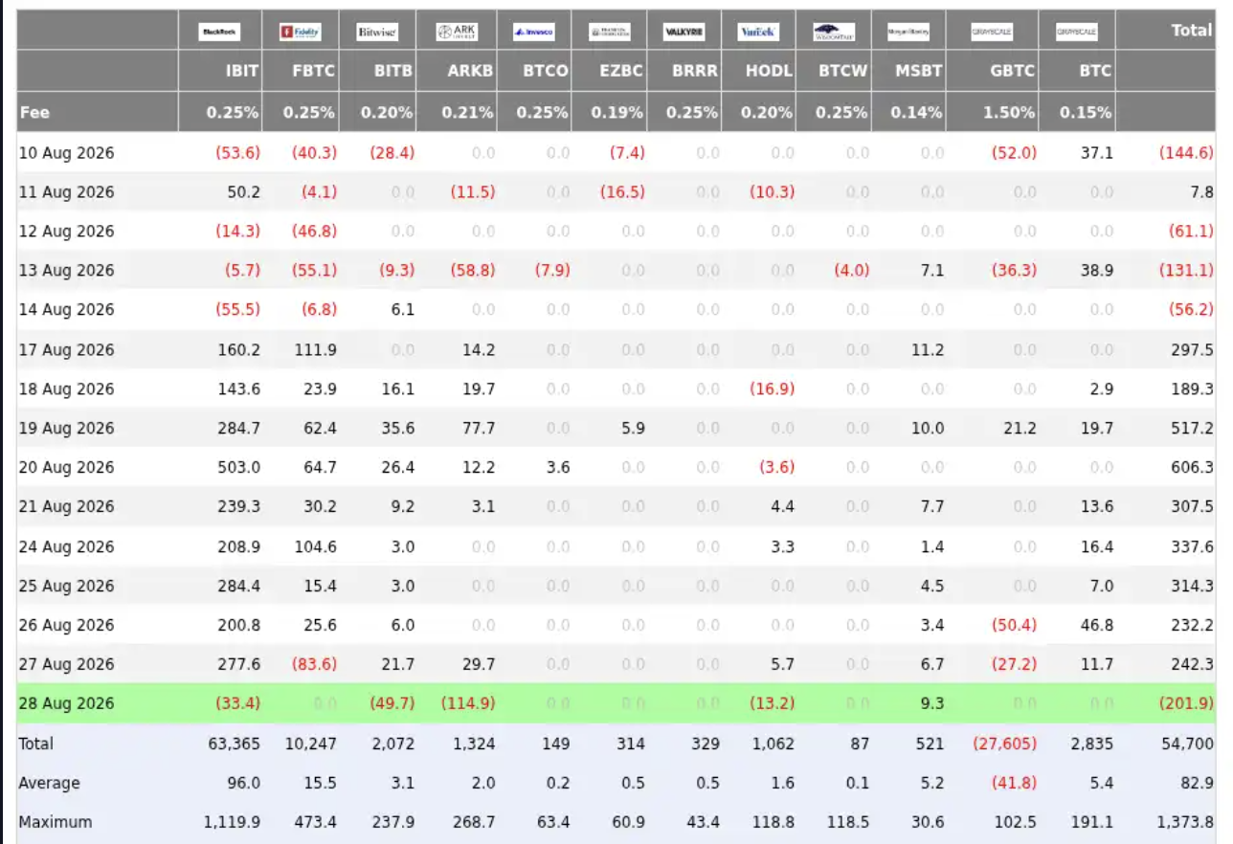Select the BITB column header
Screen dimensions: 1233x844
tap(393, 71)
